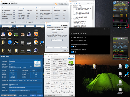Select the PhT Deluxe folder icon

coord(3,43)
